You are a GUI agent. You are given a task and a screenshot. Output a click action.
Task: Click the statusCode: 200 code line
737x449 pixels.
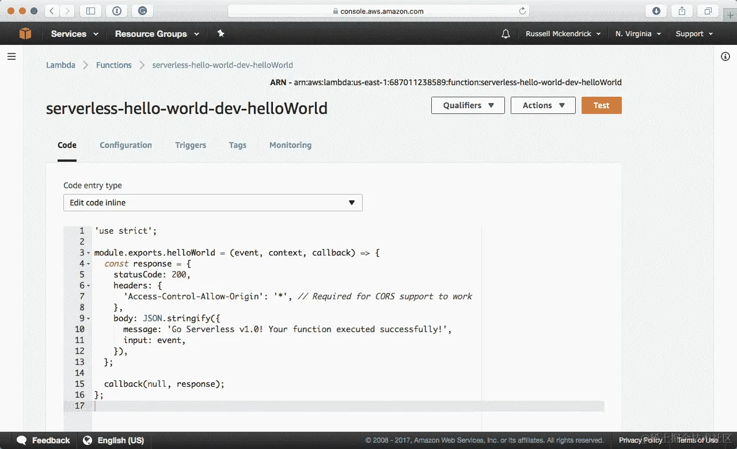tap(152, 275)
